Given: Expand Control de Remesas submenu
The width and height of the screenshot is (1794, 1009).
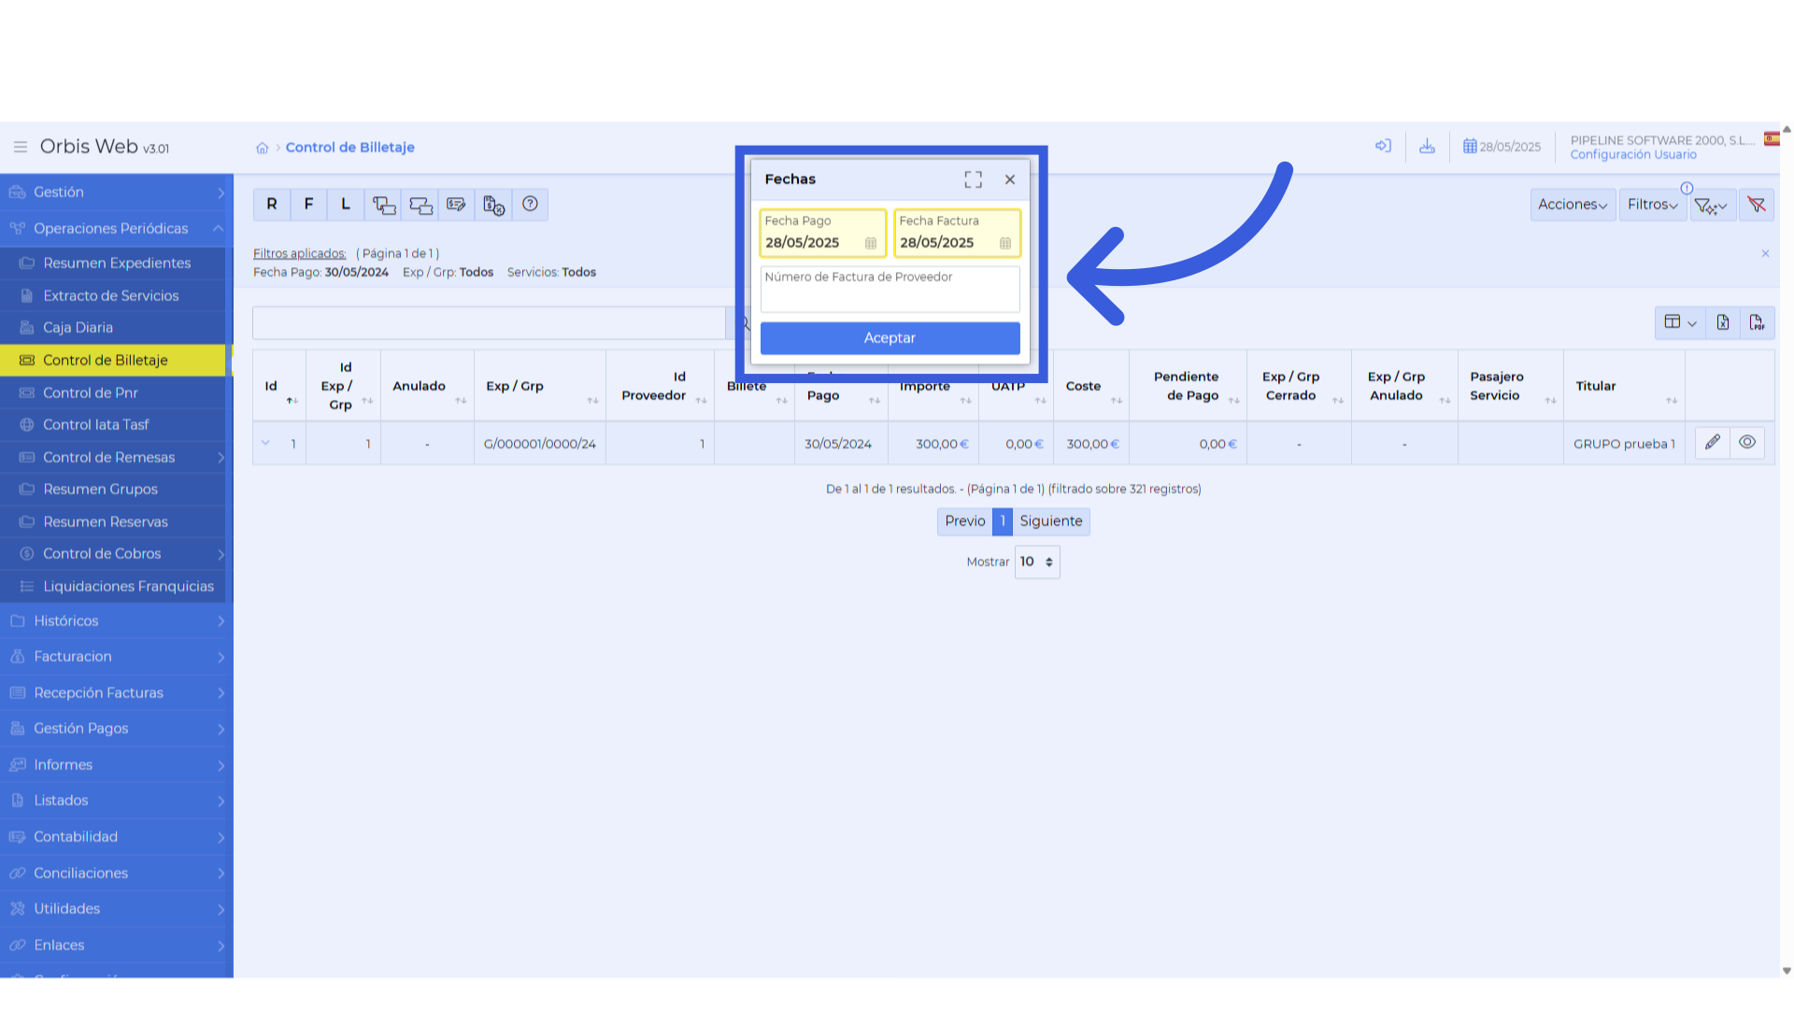Looking at the screenshot, I should coord(113,457).
